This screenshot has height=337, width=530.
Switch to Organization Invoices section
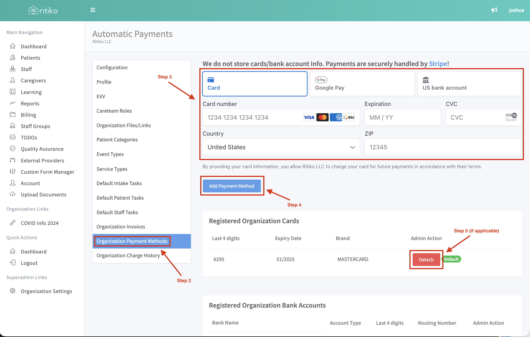click(121, 227)
